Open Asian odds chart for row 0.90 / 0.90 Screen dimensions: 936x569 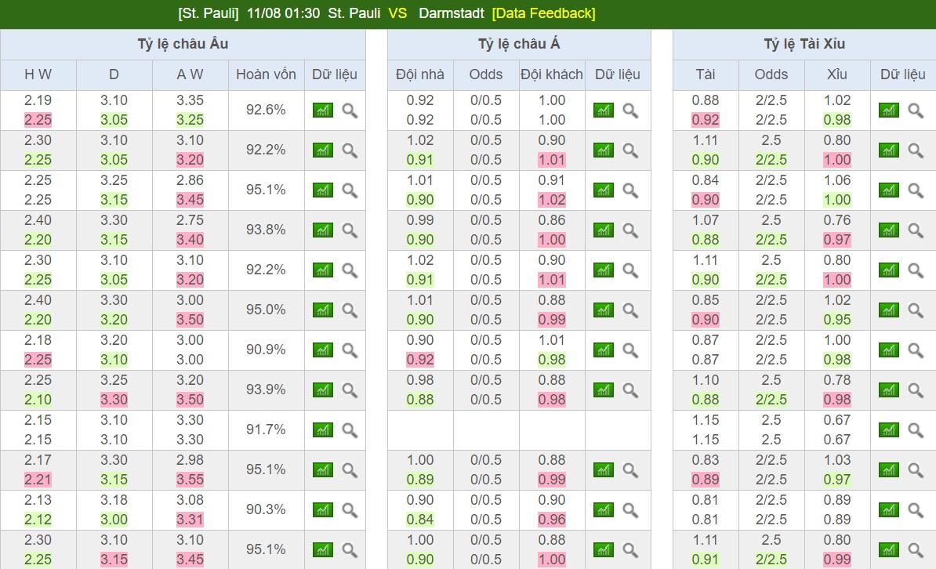tap(604, 510)
